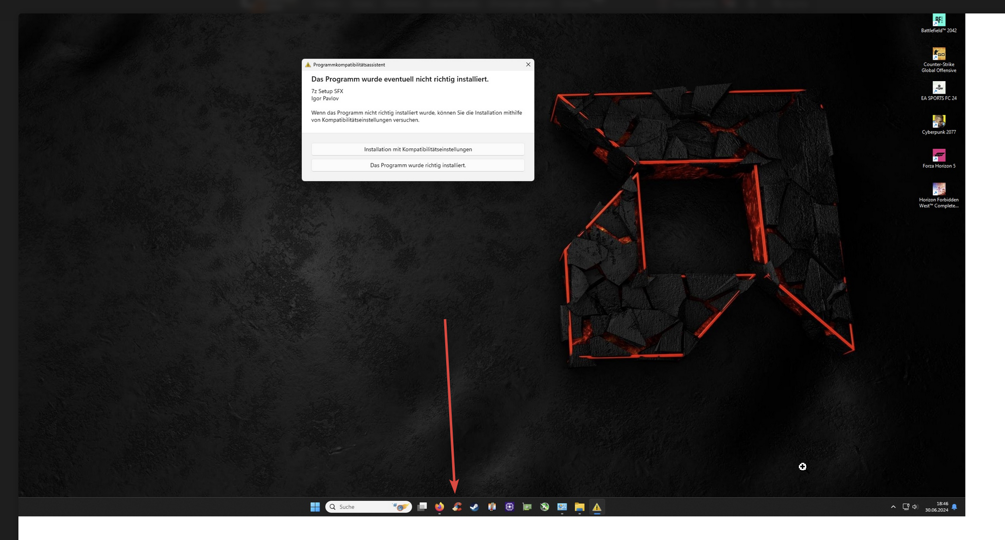The image size is (1005, 540).
Task: Click 'Installation mit Kompatibilitätseinstellungen' button
Action: pyautogui.click(x=417, y=149)
